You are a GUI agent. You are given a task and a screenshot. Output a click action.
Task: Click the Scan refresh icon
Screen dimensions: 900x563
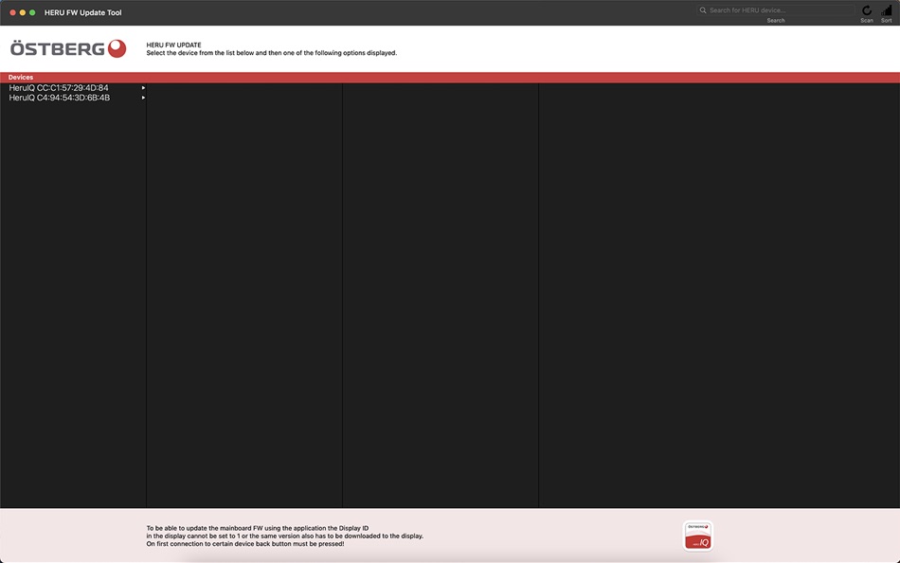point(867,11)
